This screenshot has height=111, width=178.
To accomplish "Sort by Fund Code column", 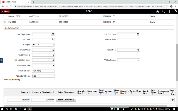I will [101, 92].
